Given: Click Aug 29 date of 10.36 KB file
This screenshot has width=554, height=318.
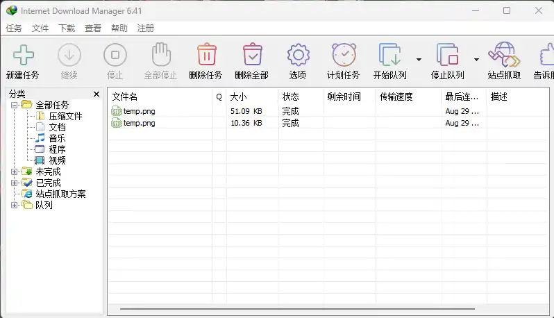Looking at the screenshot, I should click(x=462, y=123).
